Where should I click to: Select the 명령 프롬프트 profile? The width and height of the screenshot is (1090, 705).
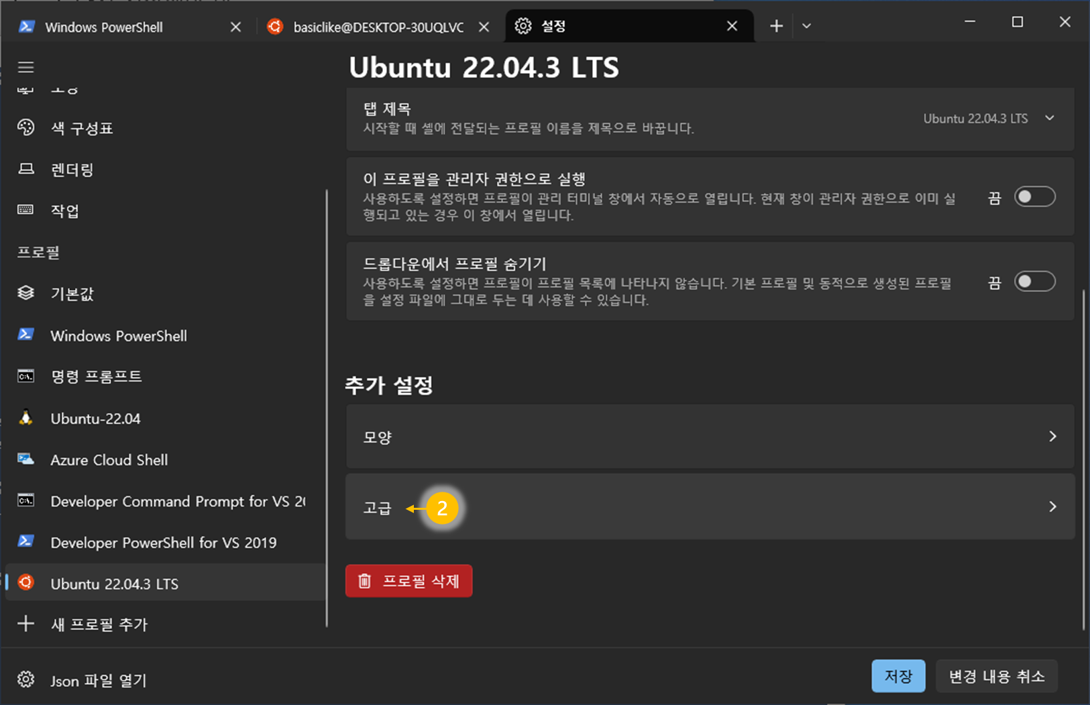(164, 376)
